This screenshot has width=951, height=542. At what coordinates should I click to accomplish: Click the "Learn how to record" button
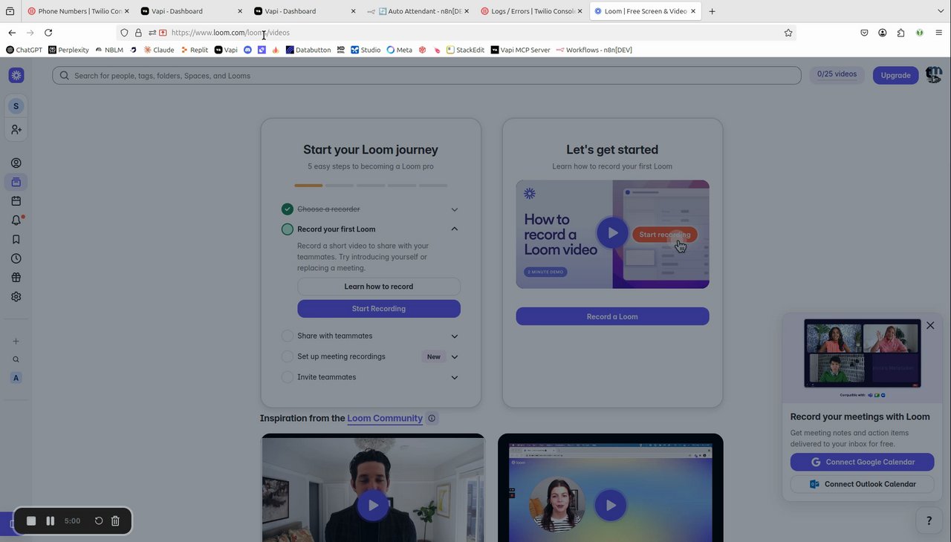click(379, 287)
